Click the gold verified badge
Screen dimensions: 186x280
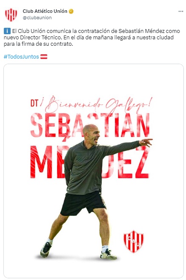point(71,11)
